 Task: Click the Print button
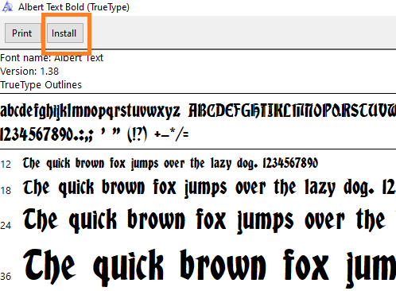point(23,33)
